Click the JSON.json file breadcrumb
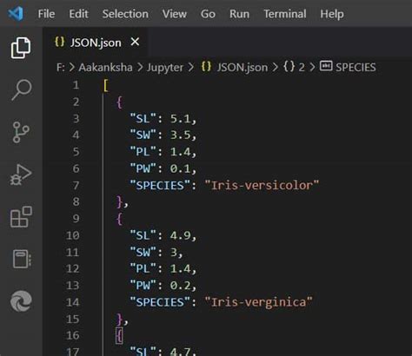The image size is (412, 356). tap(243, 68)
